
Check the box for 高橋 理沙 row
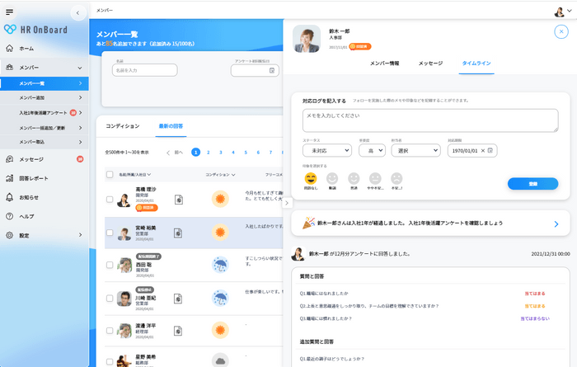point(110,199)
